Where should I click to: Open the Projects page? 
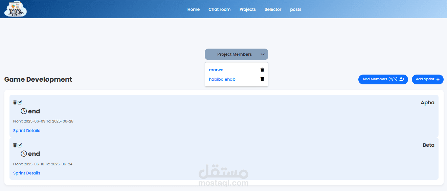tap(248, 9)
